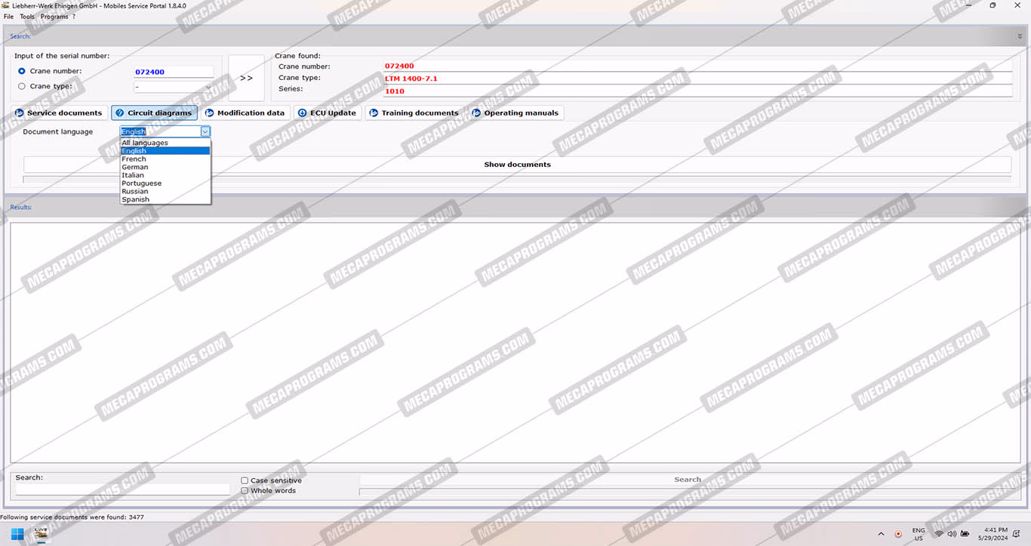The width and height of the screenshot is (1031, 546).
Task: Open the ENG US input language switcher
Action: click(919, 534)
